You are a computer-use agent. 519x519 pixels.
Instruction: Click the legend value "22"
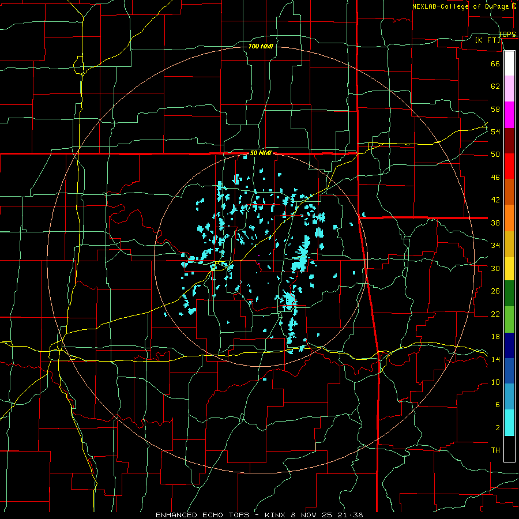point(495,314)
